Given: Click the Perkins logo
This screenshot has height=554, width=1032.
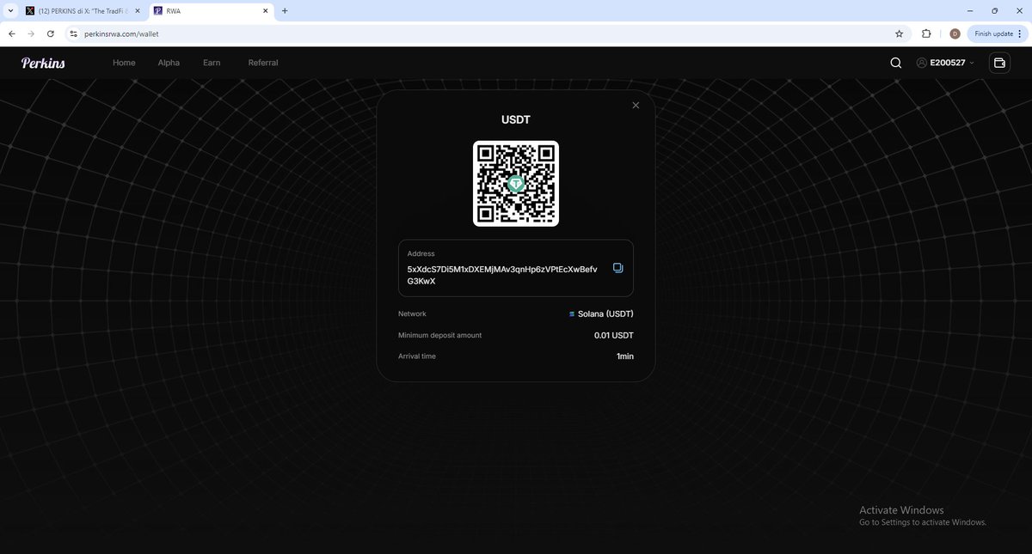Looking at the screenshot, I should (43, 63).
